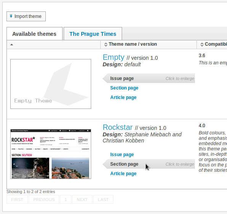Viewport: 227px width, 214px height.
Task: Click the Import theme button
Action: point(26,16)
